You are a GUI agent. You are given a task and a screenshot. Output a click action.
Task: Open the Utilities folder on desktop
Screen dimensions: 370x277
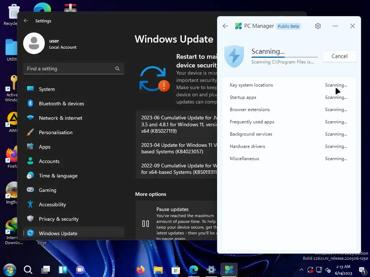(x=11, y=50)
